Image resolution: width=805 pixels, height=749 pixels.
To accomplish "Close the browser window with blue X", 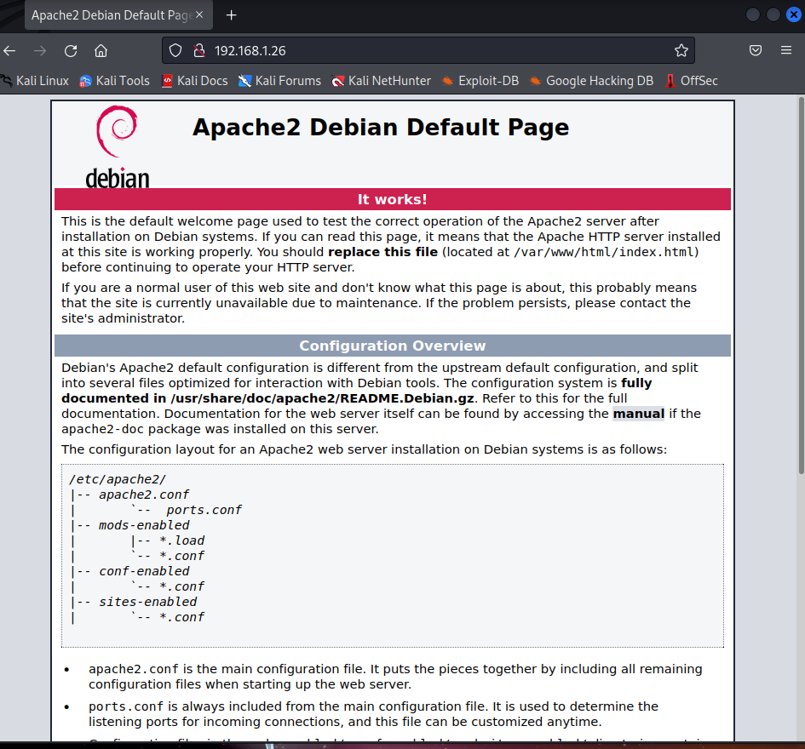I will [794, 14].
